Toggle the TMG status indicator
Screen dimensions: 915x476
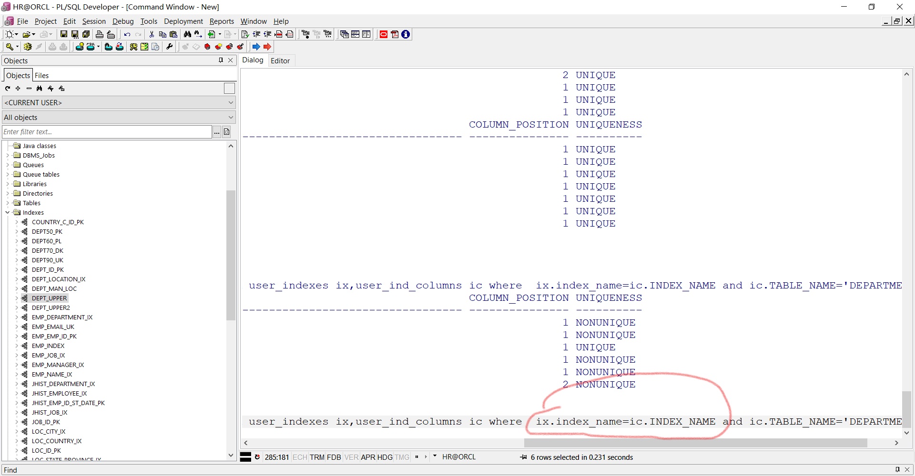pyautogui.click(x=402, y=457)
